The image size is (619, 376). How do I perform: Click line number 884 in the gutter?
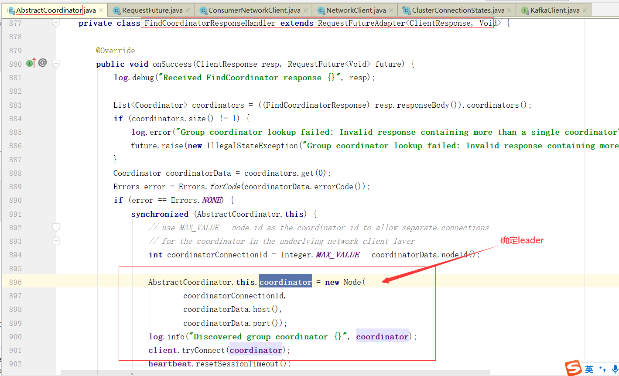15,119
